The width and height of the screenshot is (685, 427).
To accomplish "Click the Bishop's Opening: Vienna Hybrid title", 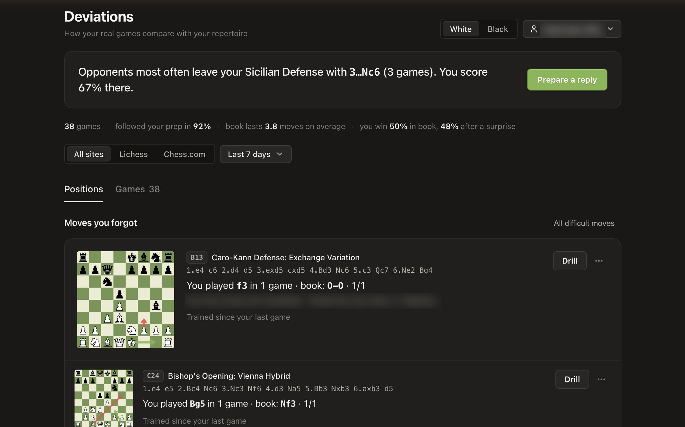I will pos(229,376).
